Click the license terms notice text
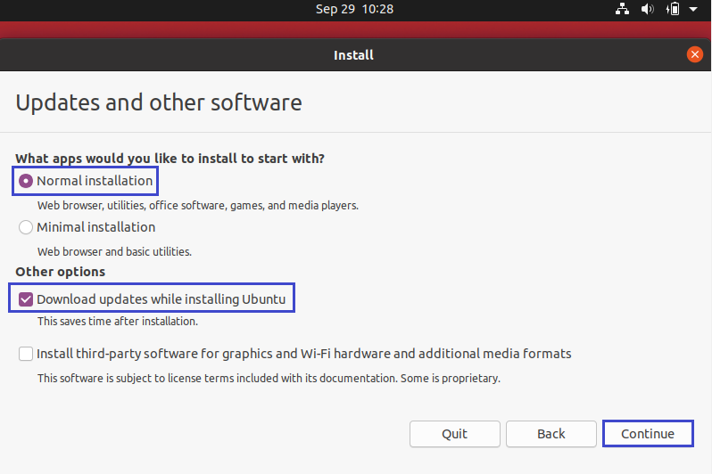Screen dimensions: 712x474 point(269,378)
